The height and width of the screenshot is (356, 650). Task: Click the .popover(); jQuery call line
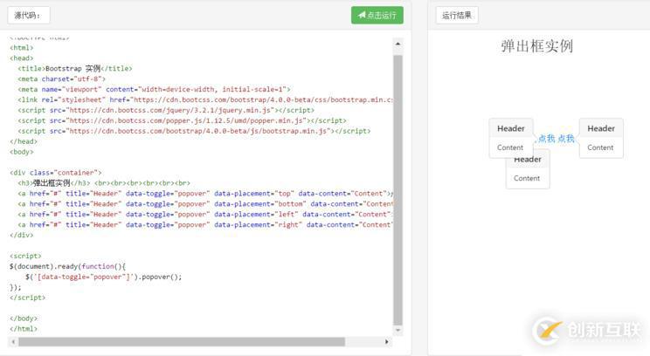pyautogui.click(x=104, y=277)
